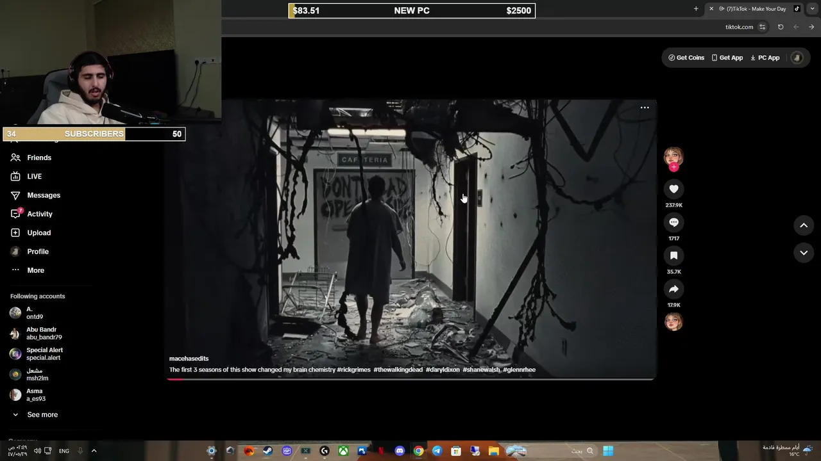Close the TikTok browser tab
The width and height of the screenshot is (821, 461).
(711, 9)
